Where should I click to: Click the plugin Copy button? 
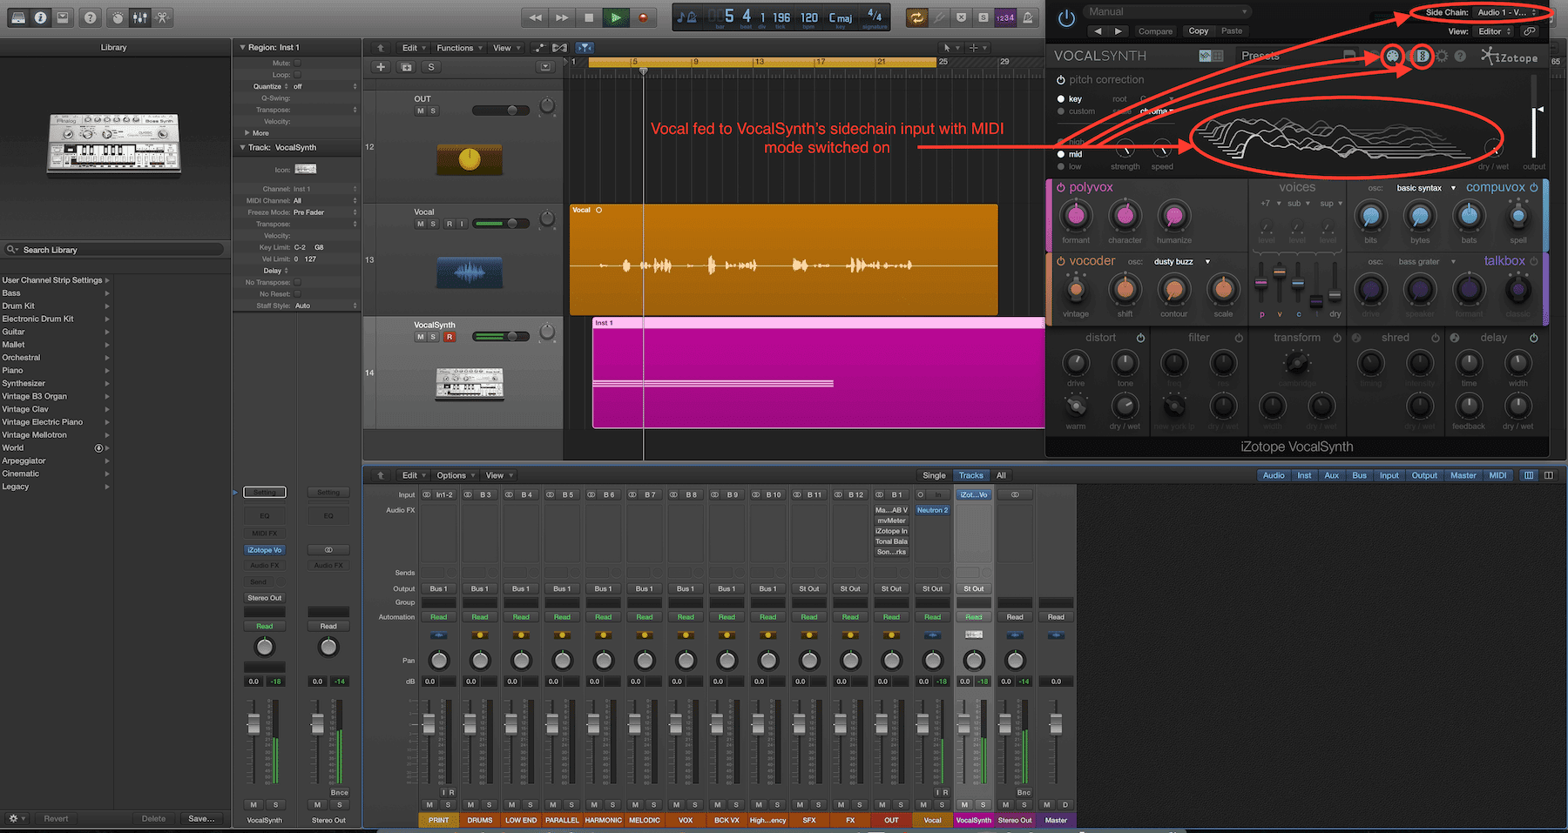coord(1199,31)
